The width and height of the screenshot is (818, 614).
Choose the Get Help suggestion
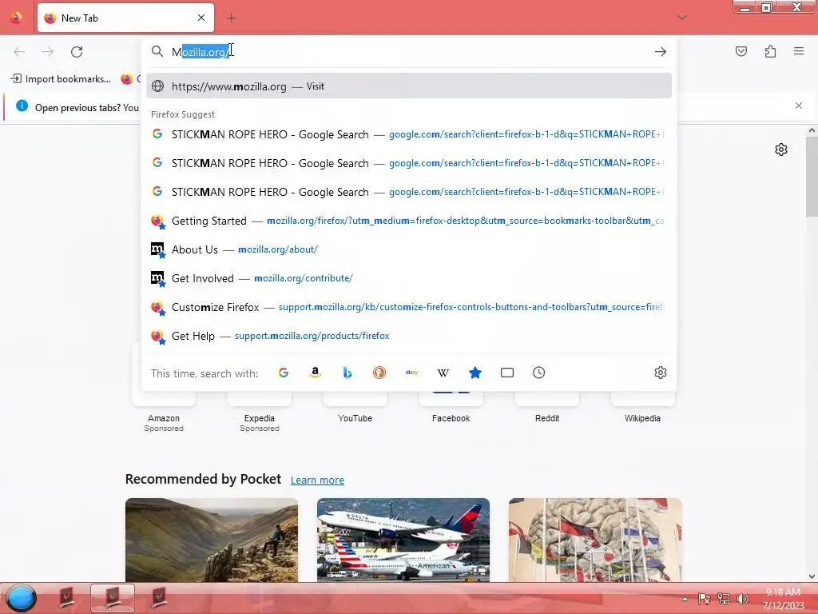tap(409, 336)
